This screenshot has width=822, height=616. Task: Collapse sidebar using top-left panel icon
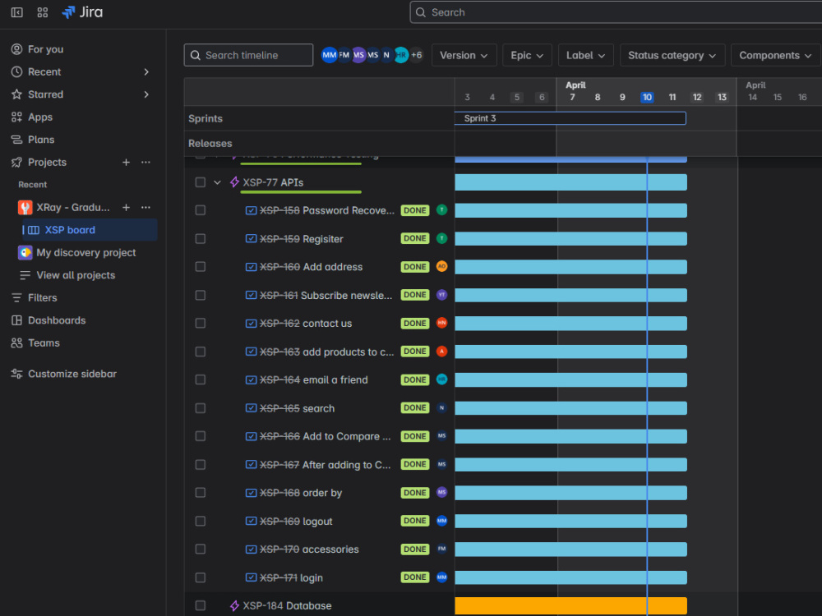click(x=16, y=12)
